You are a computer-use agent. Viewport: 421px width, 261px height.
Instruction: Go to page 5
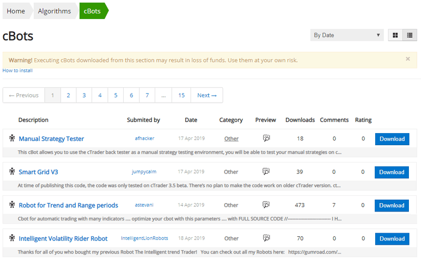point(116,95)
